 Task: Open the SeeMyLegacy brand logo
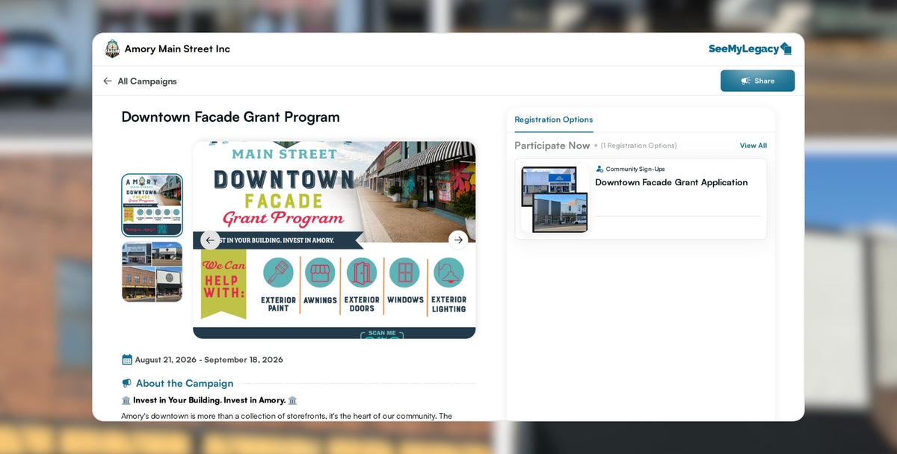coord(750,49)
